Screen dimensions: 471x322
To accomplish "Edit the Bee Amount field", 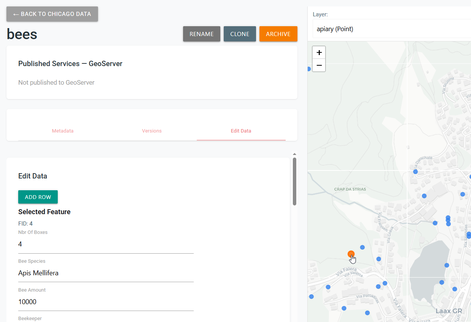I will [106, 302].
